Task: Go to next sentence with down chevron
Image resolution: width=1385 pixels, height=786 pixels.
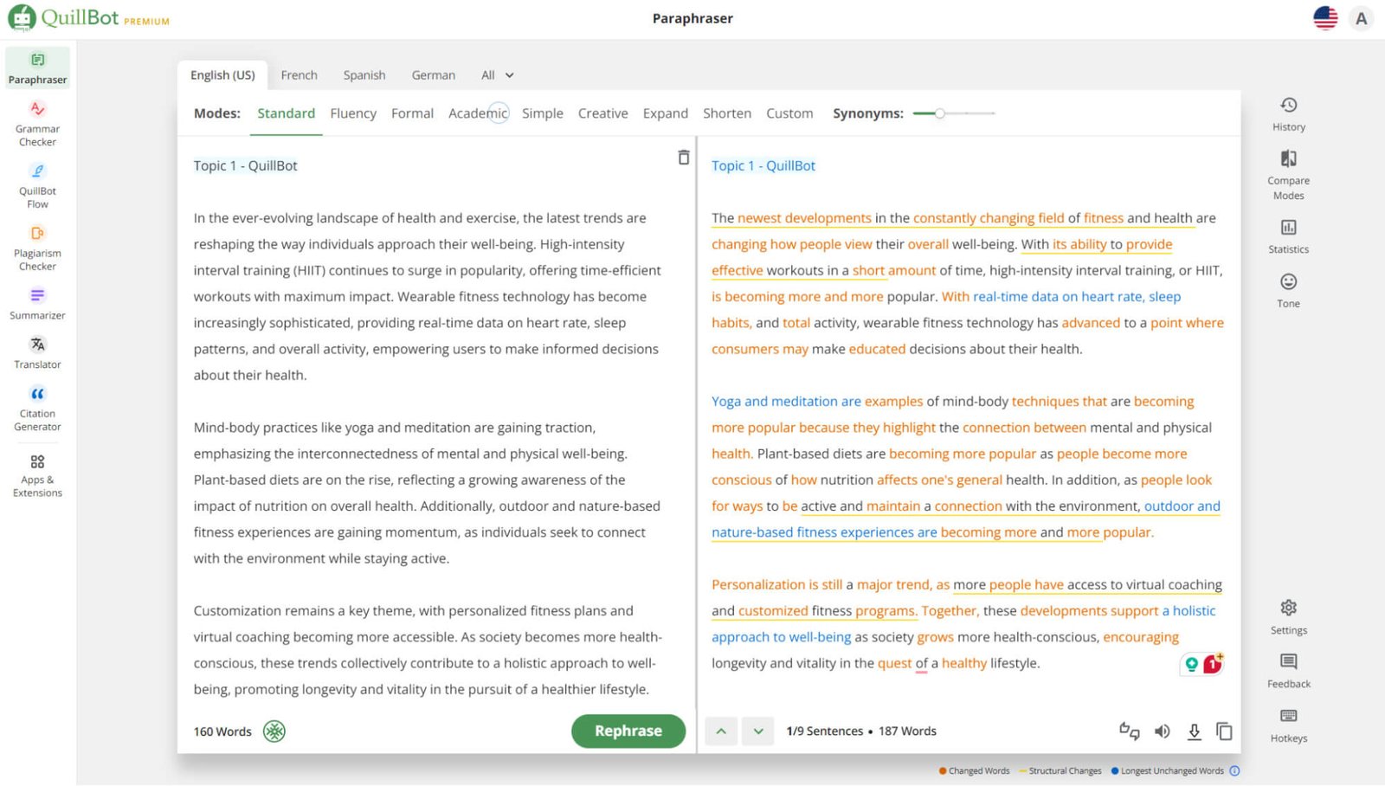Action: coord(758,731)
